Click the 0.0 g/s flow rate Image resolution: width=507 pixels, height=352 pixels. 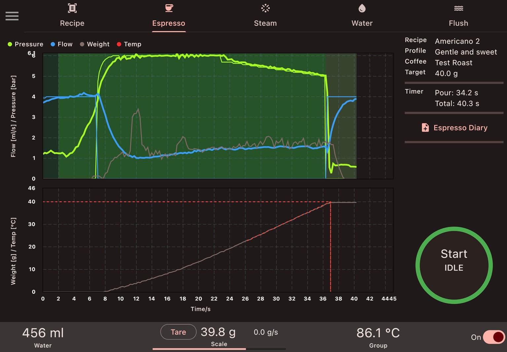266,332
